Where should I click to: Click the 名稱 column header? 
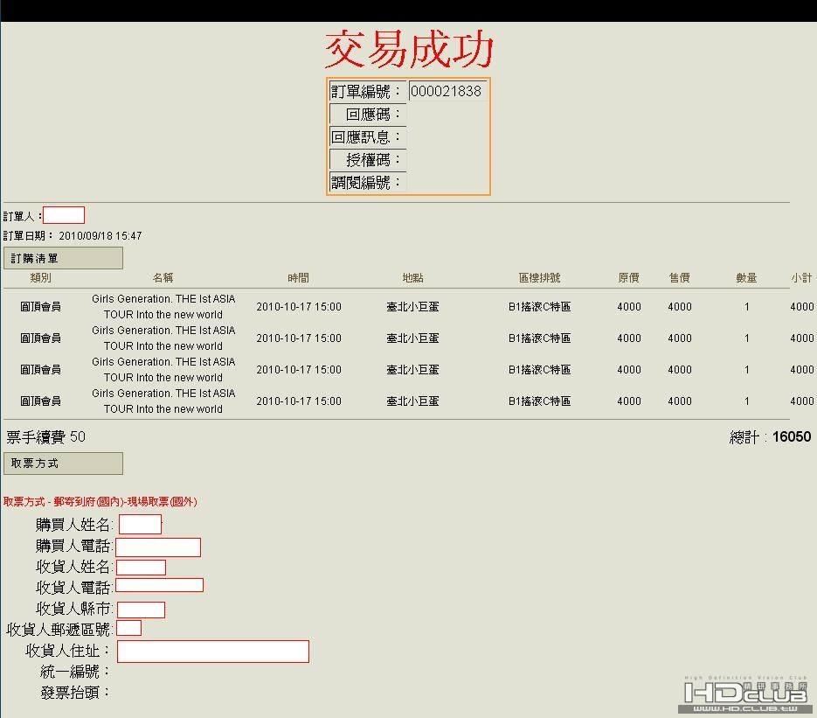(x=163, y=277)
